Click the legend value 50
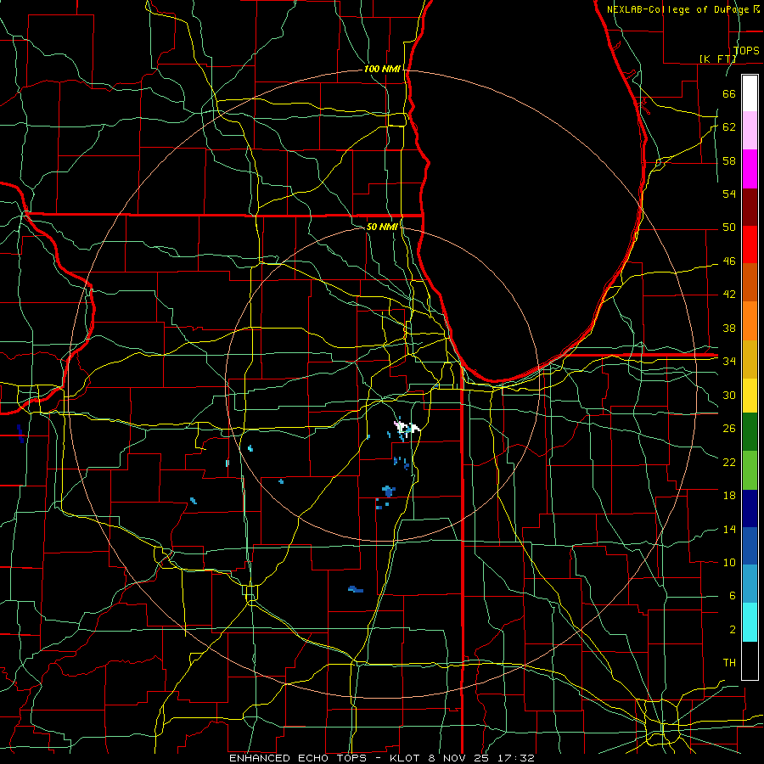 (729, 227)
